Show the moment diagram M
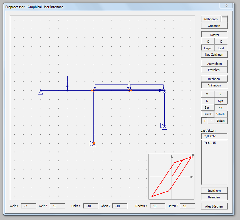240x220 pixels. 207,94
